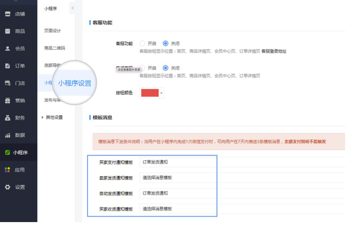Click the 财务 money bag icon
359x230 pixels.
[x=8, y=118]
